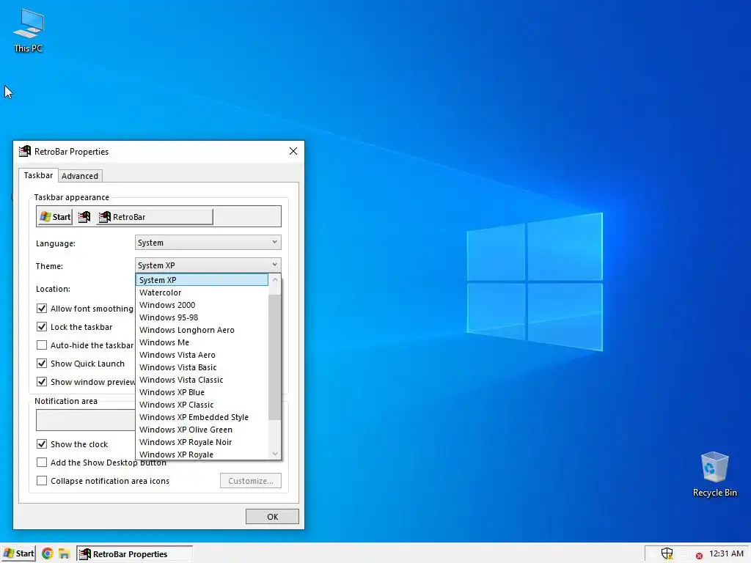Toggle Allow font smoothing checkbox
Screen dimensions: 751x563
pyautogui.click(x=42, y=309)
